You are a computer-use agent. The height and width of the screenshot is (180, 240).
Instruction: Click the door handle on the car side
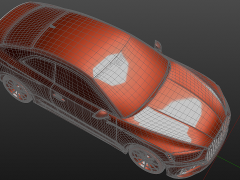58,96
